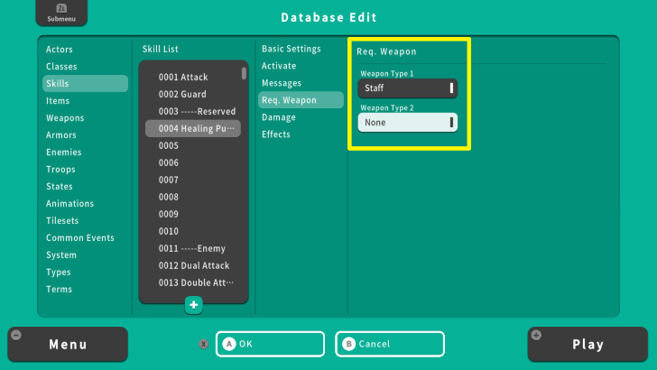Click the plus icon on Play button
Screen dimensions: 657x370
[536, 335]
